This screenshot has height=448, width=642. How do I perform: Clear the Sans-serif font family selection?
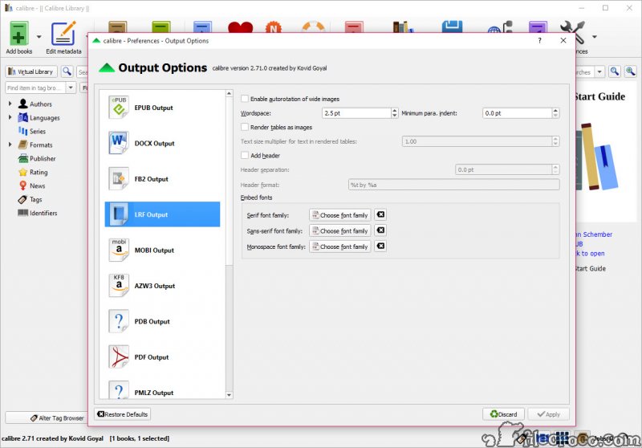(x=380, y=230)
